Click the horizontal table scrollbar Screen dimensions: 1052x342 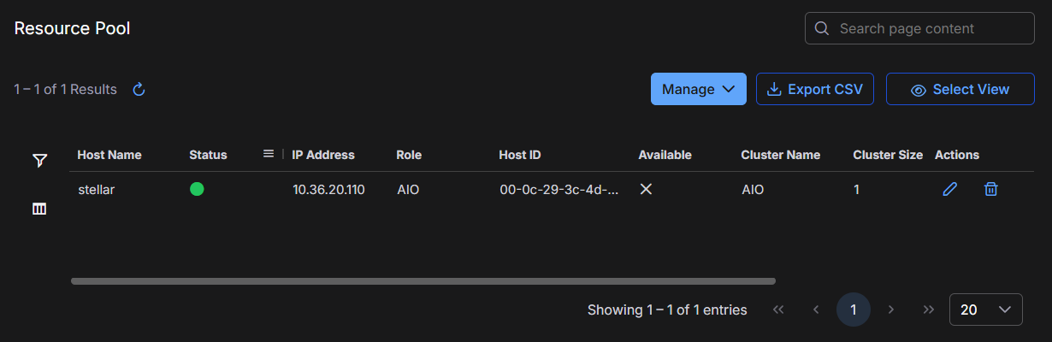click(x=423, y=280)
